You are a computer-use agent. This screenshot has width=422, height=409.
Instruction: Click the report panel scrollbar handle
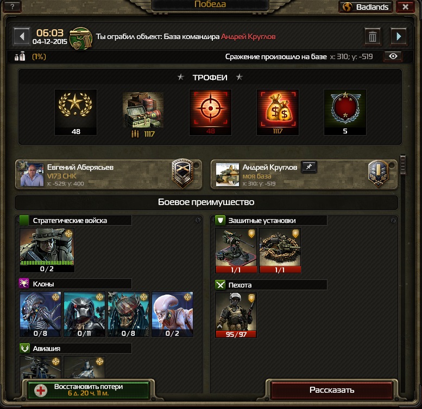(402, 164)
